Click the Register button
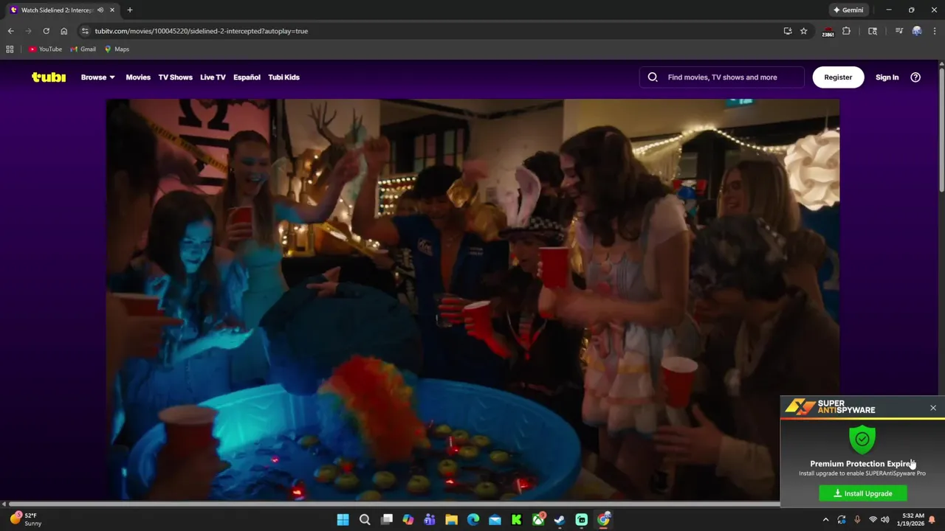The width and height of the screenshot is (945, 531). [x=838, y=77]
